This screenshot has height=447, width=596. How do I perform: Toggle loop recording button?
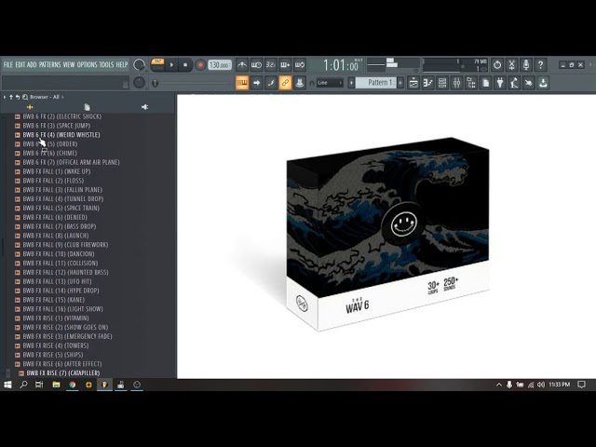(x=300, y=65)
